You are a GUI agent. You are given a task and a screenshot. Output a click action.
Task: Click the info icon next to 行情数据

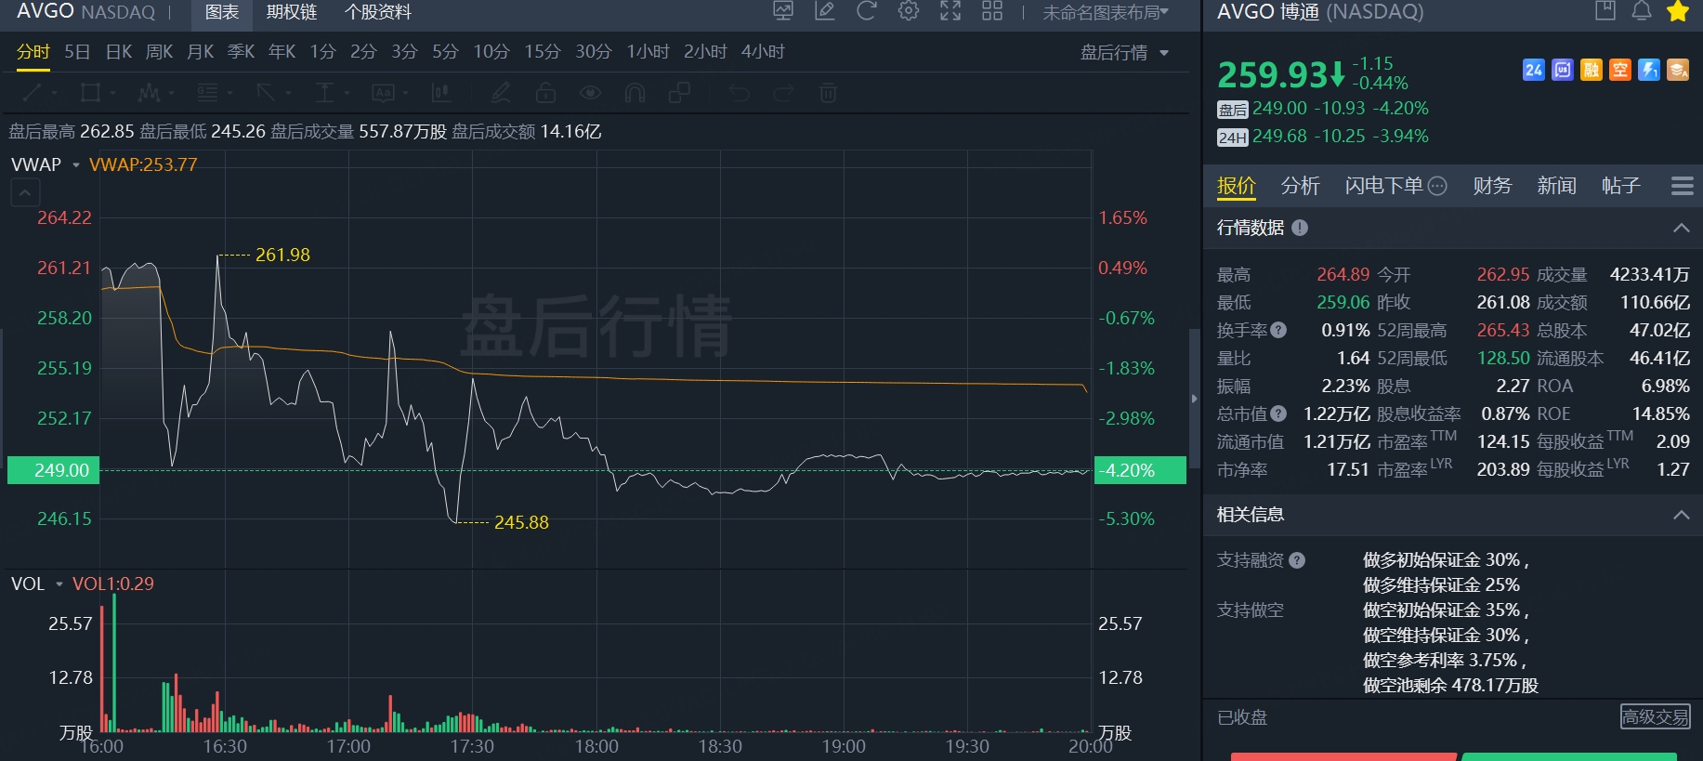(1300, 228)
